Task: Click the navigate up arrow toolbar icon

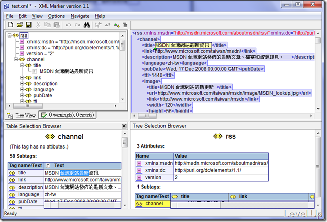Action: (x=108, y=25)
